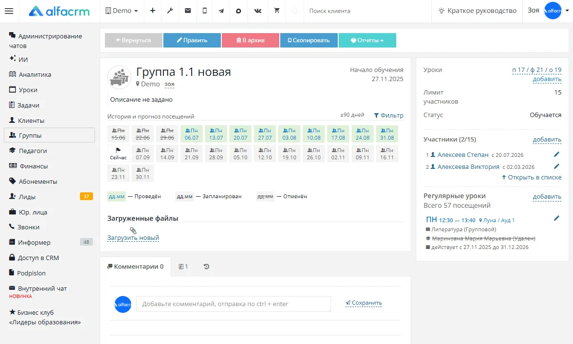
Task: Switch to the Комментарии 0 tab
Action: point(135,266)
